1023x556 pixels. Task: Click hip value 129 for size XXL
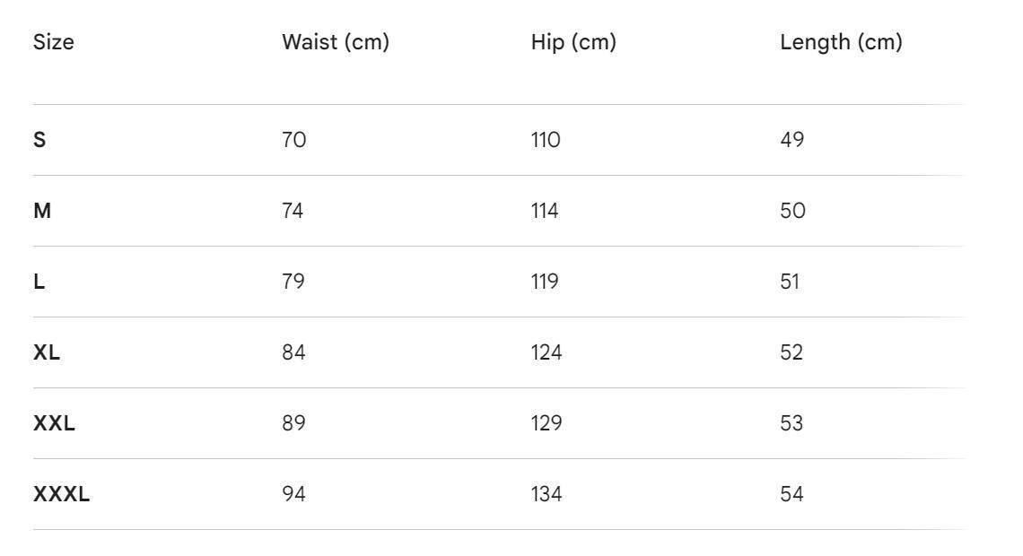coord(546,423)
